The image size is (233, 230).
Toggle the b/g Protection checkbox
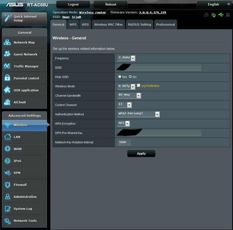(138, 85)
